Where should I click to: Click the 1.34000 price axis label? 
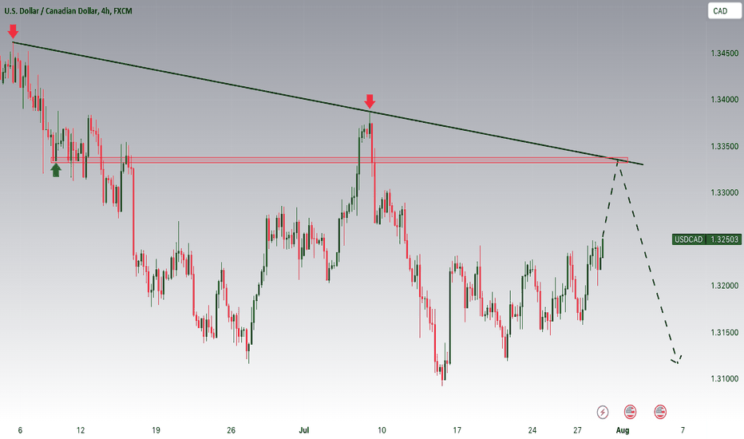[724, 100]
